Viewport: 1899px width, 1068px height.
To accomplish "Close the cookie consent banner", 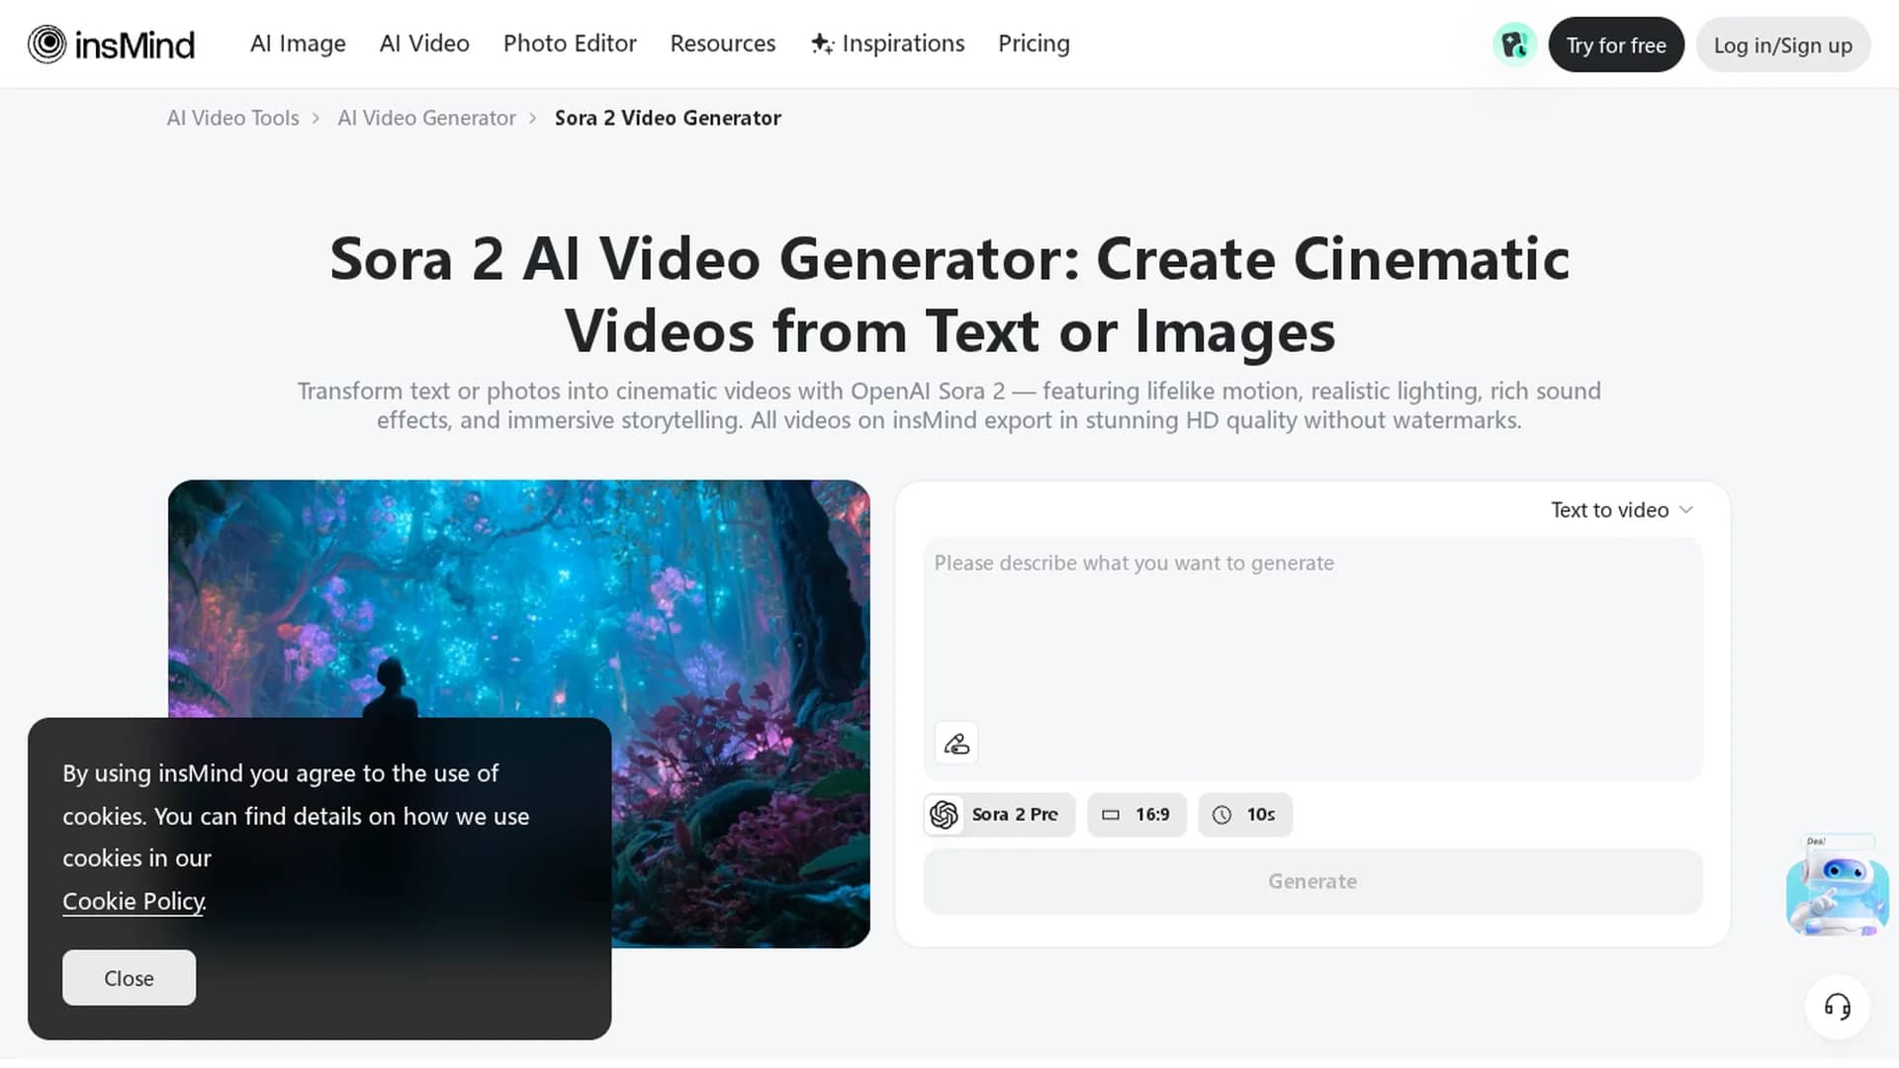I will [x=129, y=978].
